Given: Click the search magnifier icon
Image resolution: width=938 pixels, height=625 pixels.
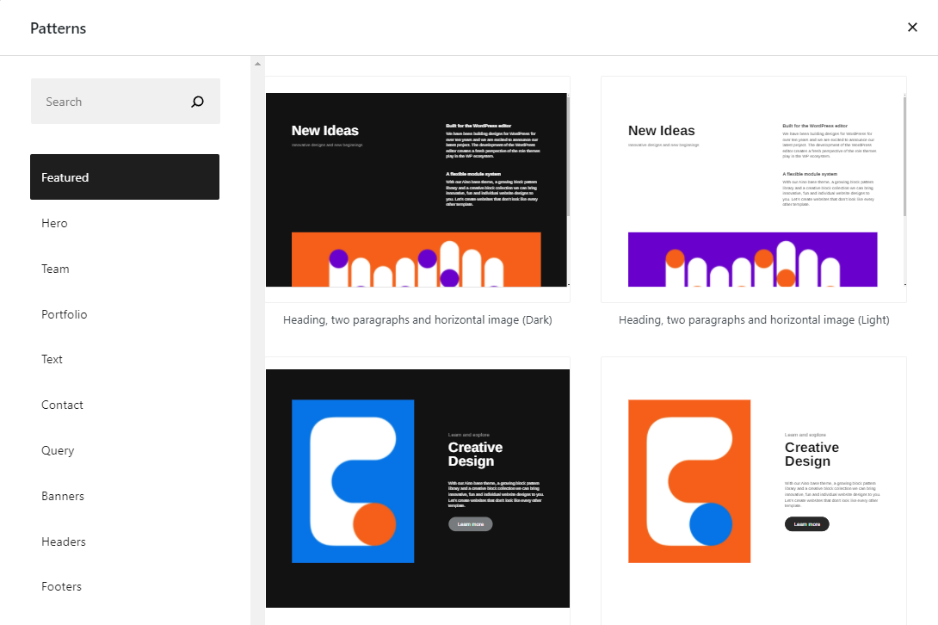Looking at the screenshot, I should tap(197, 101).
